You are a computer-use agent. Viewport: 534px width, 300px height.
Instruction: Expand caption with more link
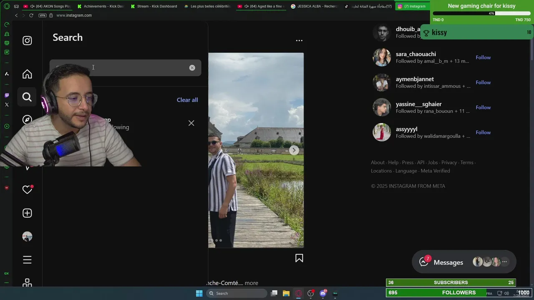(251, 283)
